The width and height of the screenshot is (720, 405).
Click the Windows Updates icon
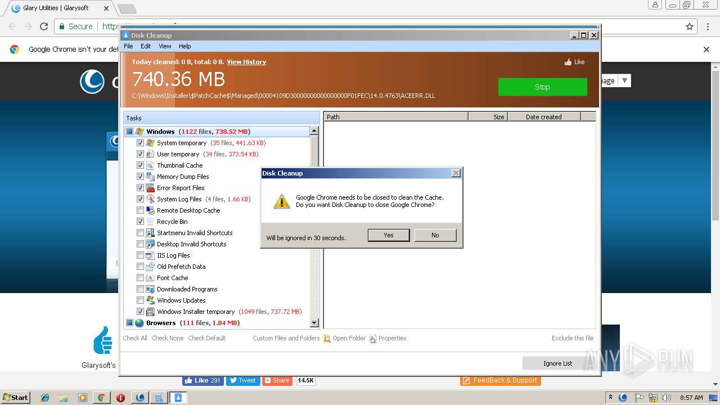[150, 300]
